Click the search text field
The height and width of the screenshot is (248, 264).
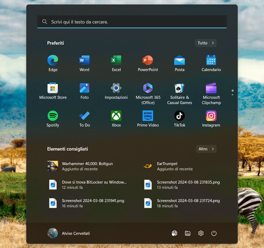132,22
